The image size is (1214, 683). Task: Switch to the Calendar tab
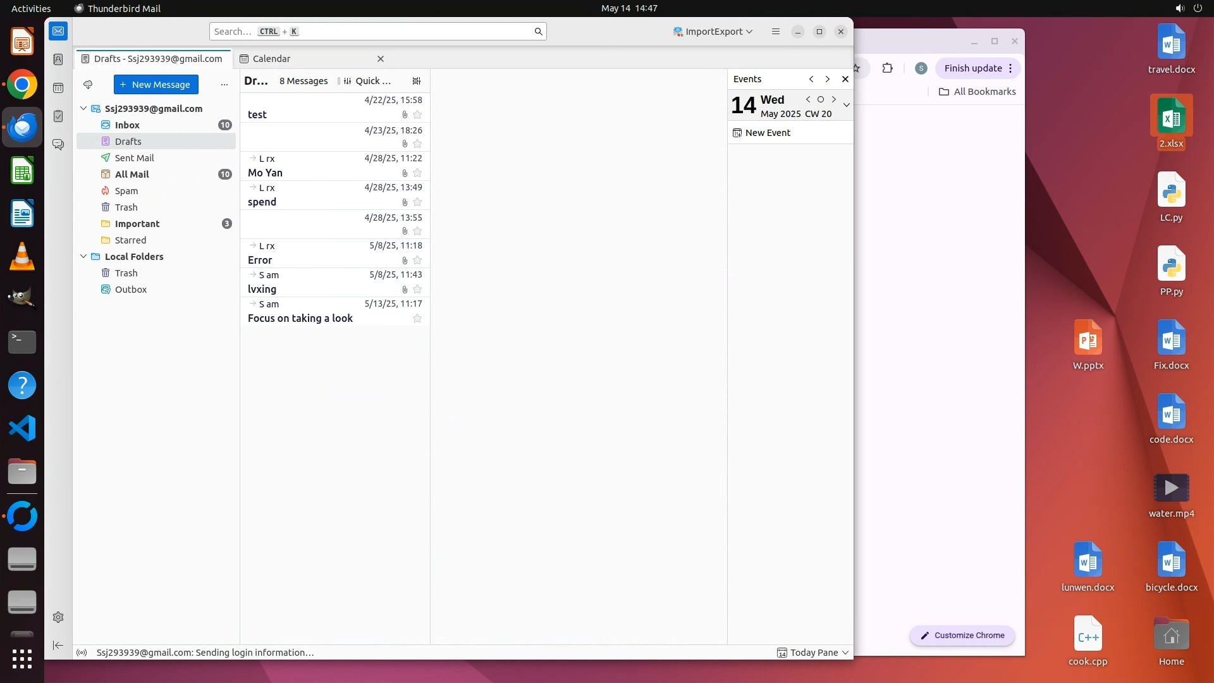272,59
